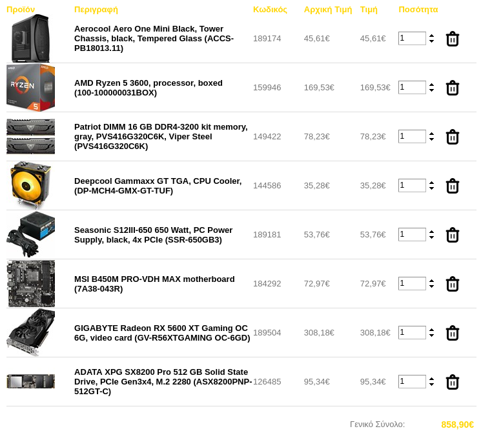Click the Περιγραφή column header
The image size is (481, 440).
coord(96,10)
